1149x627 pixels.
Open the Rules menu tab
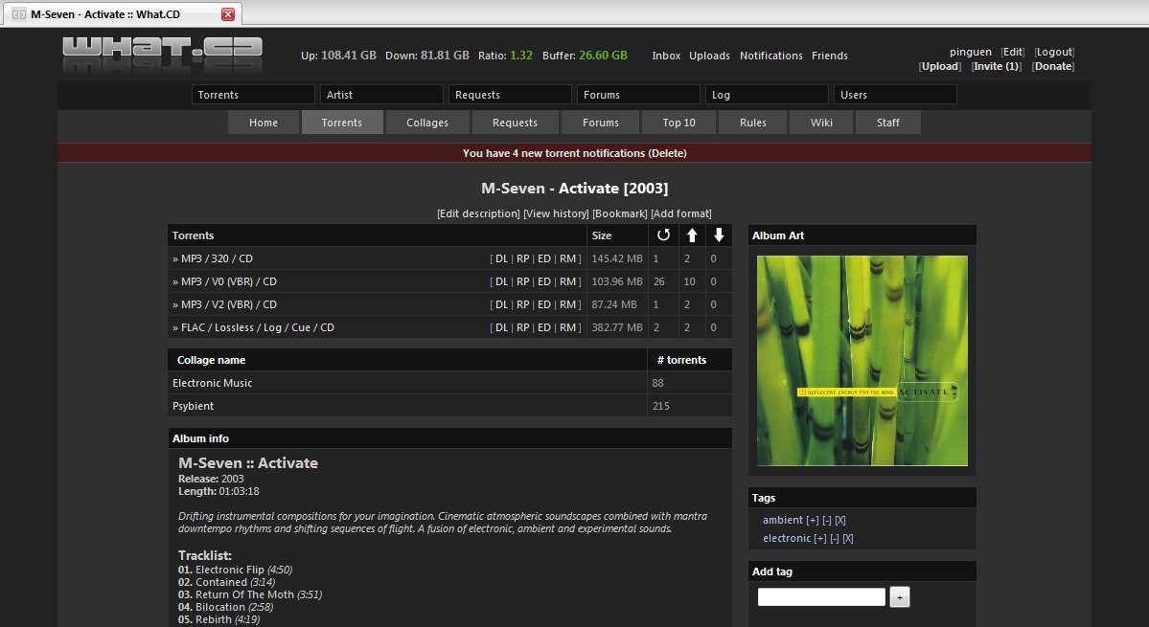click(x=752, y=123)
